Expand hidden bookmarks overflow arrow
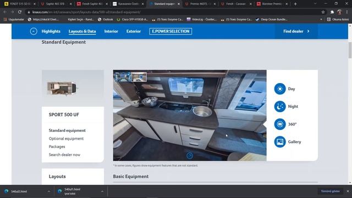 [321, 20]
